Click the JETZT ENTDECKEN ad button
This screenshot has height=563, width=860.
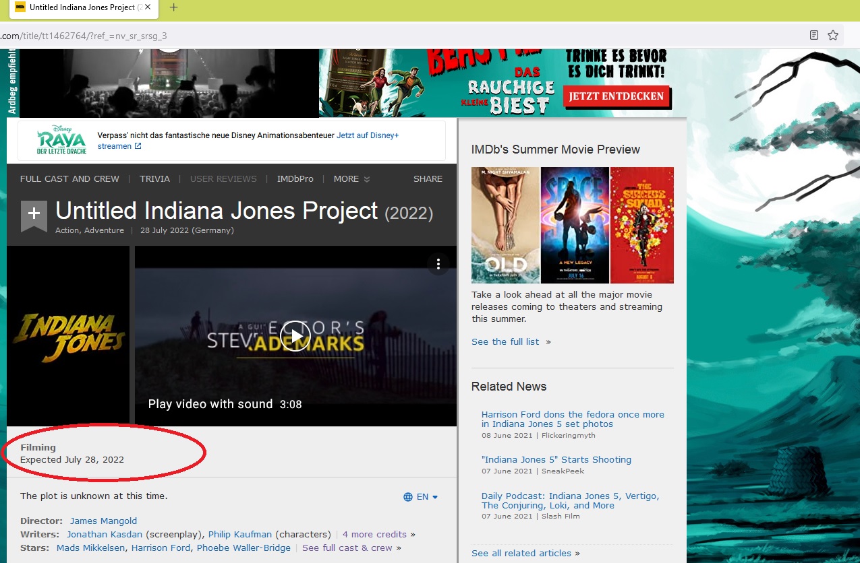pos(616,96)
